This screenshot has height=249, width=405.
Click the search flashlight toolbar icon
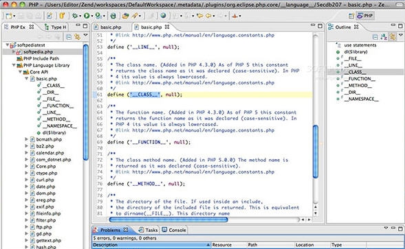tap(135, 16)
